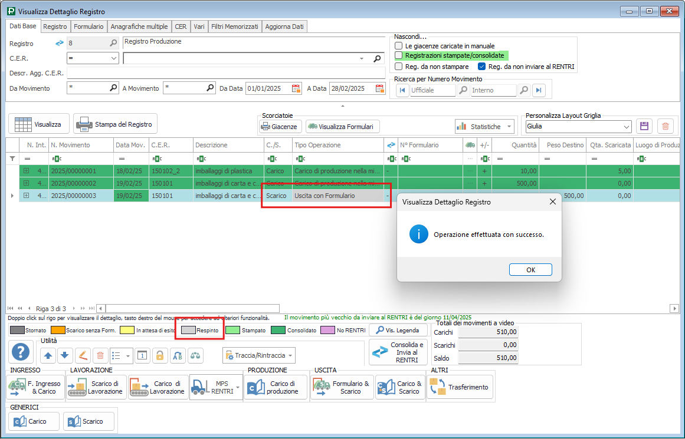685x439 pixels.
Task: Open the Giulia grid layout dropdown
Action: point(626,126)
